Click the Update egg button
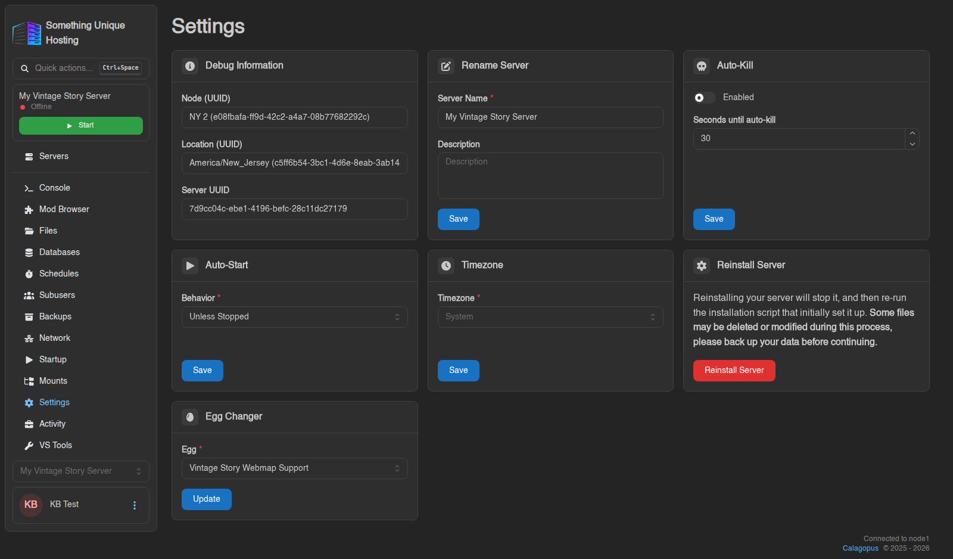This screenshot has height=559, width=953. pos(206,499)
